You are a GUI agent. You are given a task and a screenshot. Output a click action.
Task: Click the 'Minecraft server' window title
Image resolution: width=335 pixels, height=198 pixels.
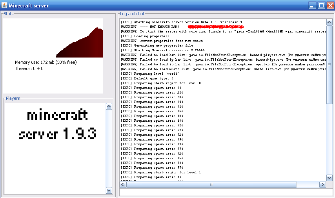(x=29, y=5)
